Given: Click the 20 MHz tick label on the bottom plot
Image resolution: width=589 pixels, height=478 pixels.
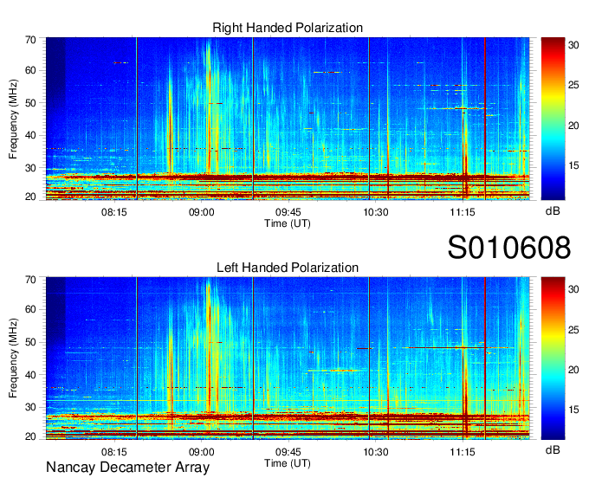Looking at the screenshot, I should tap(31, 436).
